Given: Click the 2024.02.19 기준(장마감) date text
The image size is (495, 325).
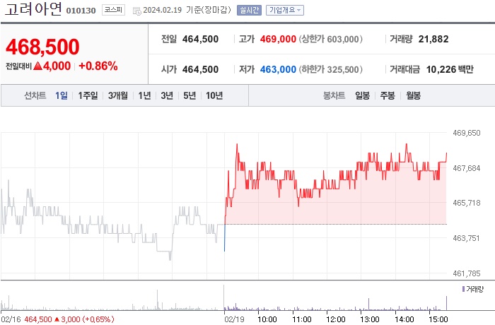Looking at the screenshot, I should coord(187,10).
